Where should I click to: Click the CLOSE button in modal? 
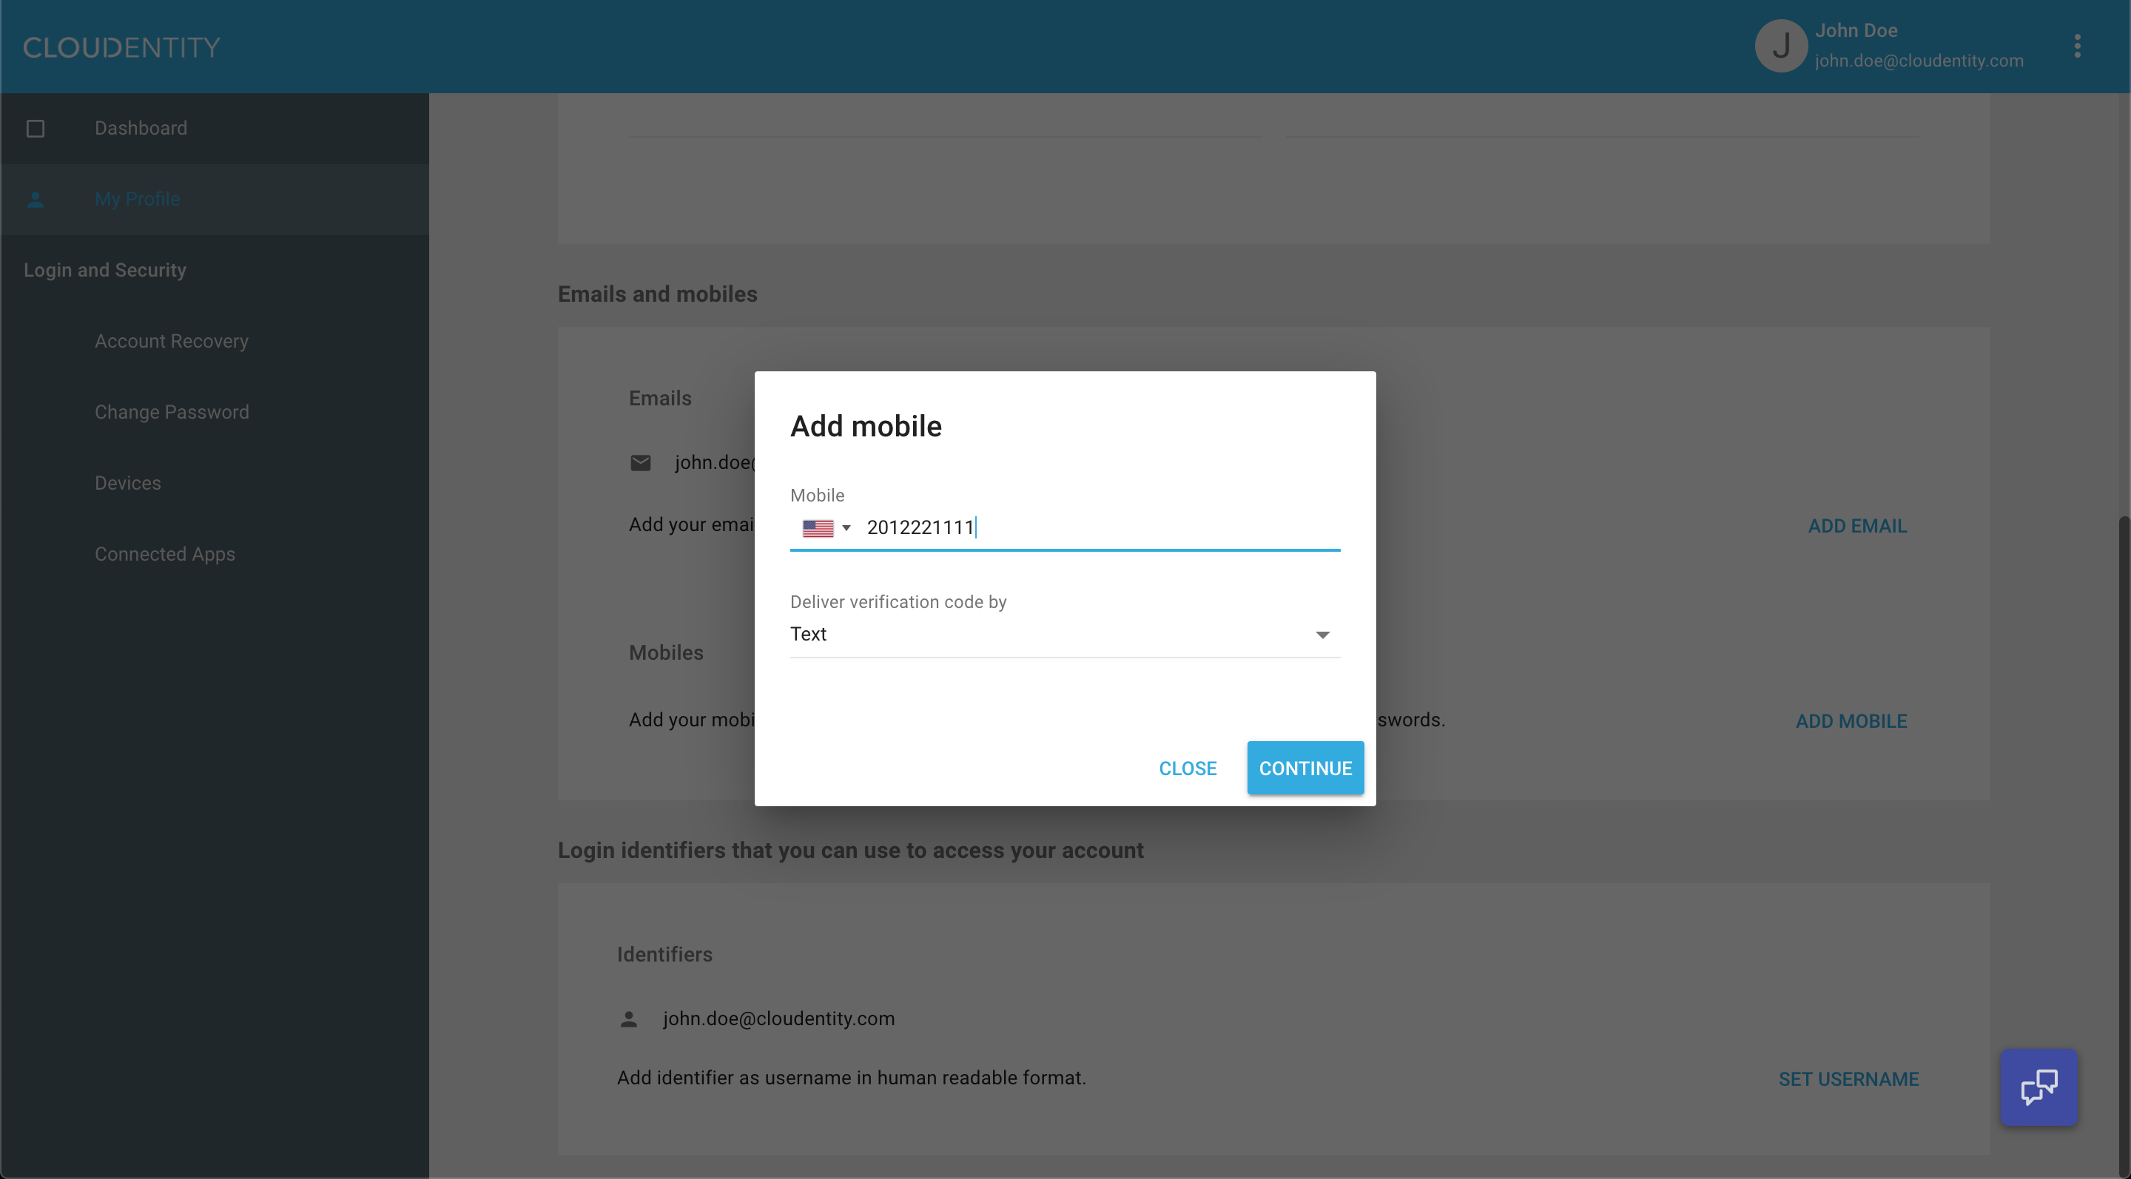coord(1188,766)
